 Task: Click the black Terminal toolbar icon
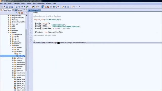pos(54,7)
